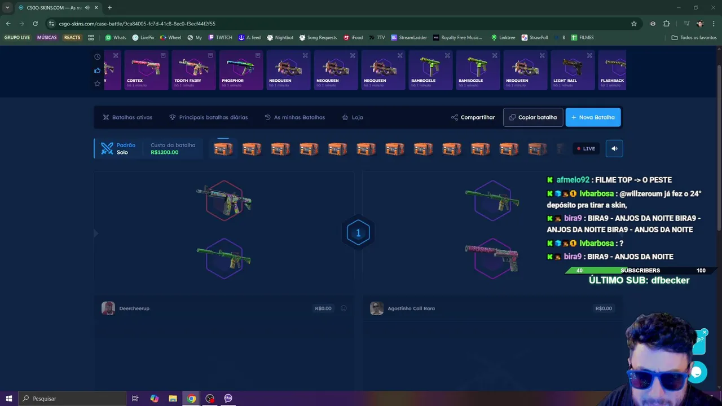722x406 pixels.
Task: Open the Nightbot bookmark
Action: point(280,38)
